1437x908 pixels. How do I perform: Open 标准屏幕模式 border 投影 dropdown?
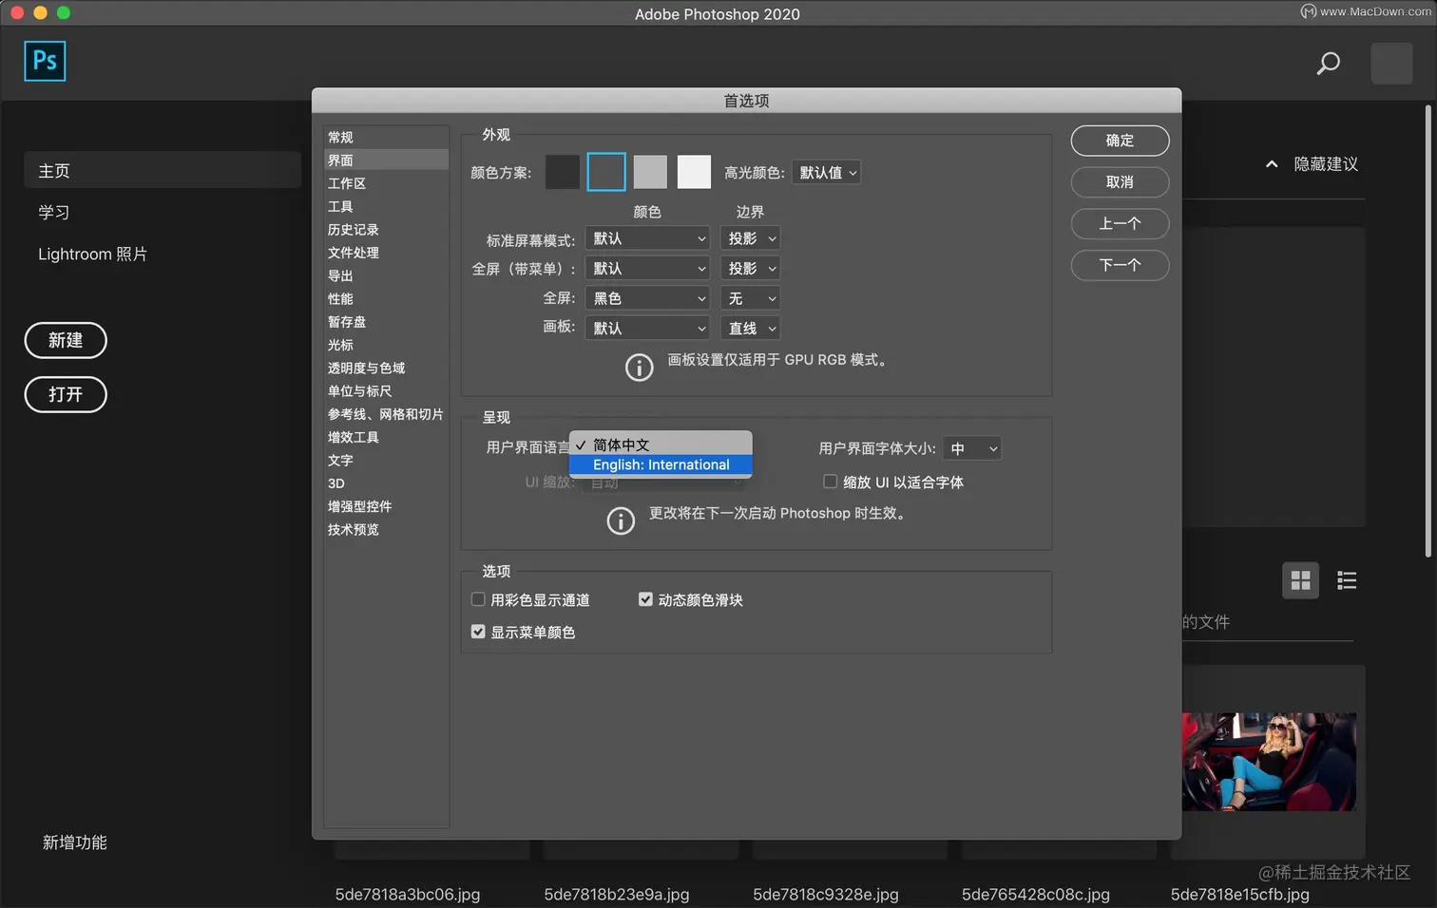(750, 238)
